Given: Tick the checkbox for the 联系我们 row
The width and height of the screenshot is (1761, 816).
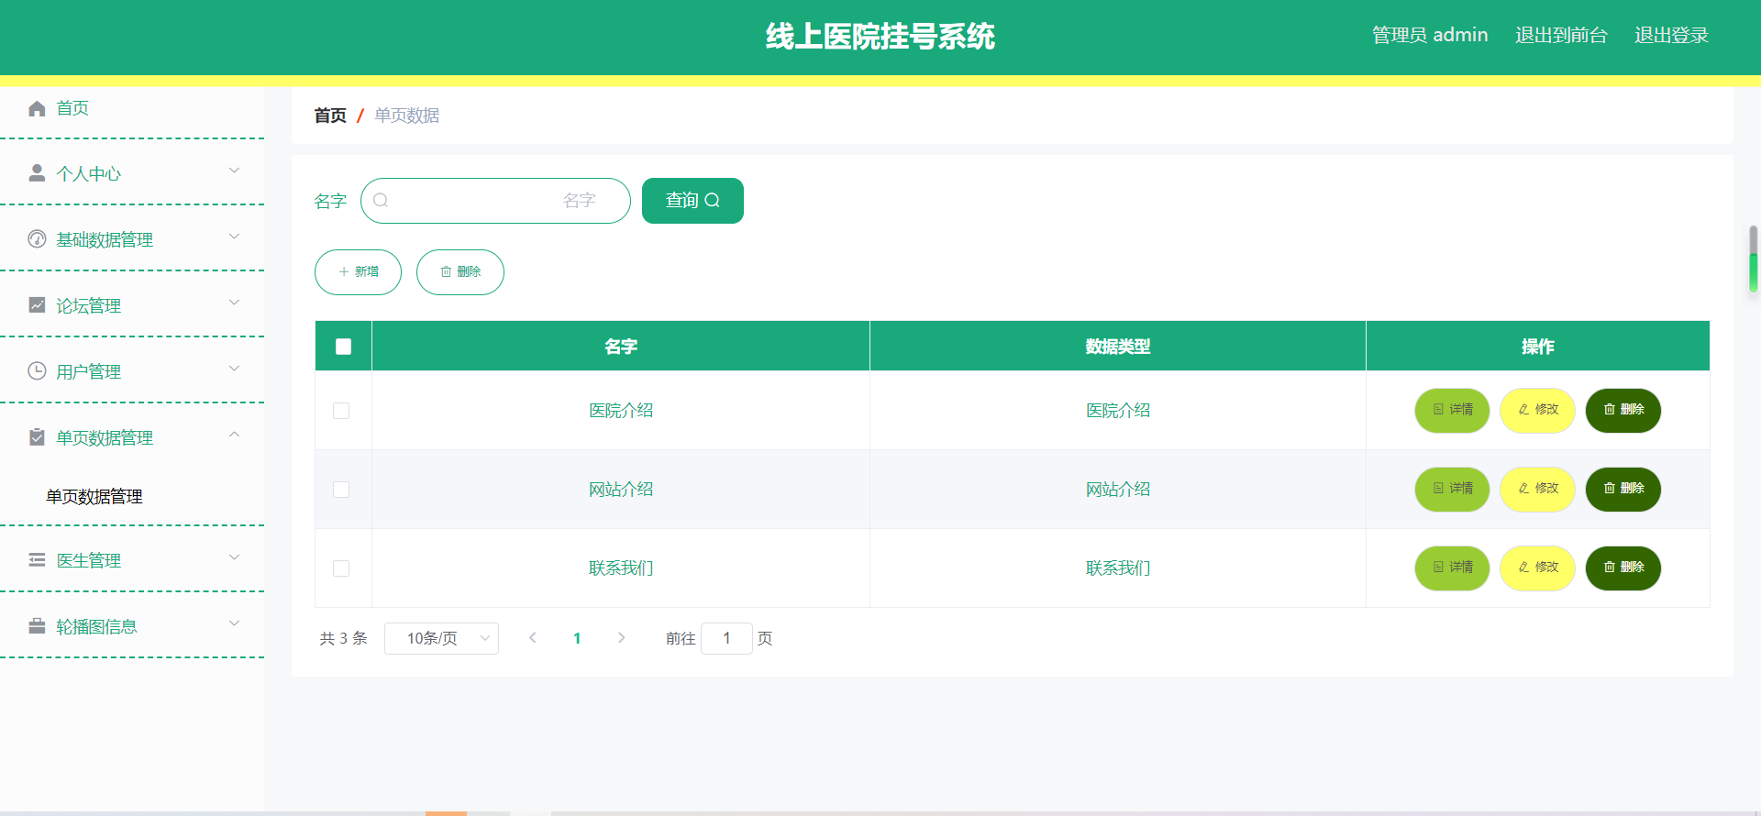Looking at the screenshot, I should 341,568.
